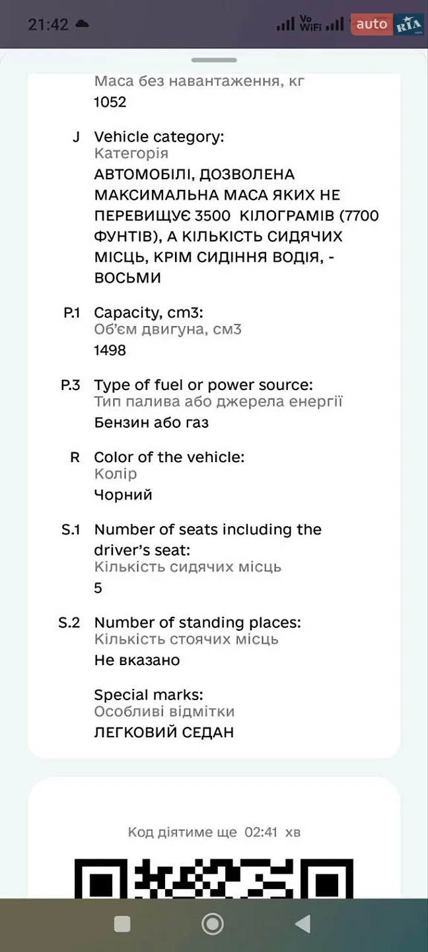Tap the vehicle color value Чорний
The height and width of the screenshot is (952, 428).
tap(124, 495)
